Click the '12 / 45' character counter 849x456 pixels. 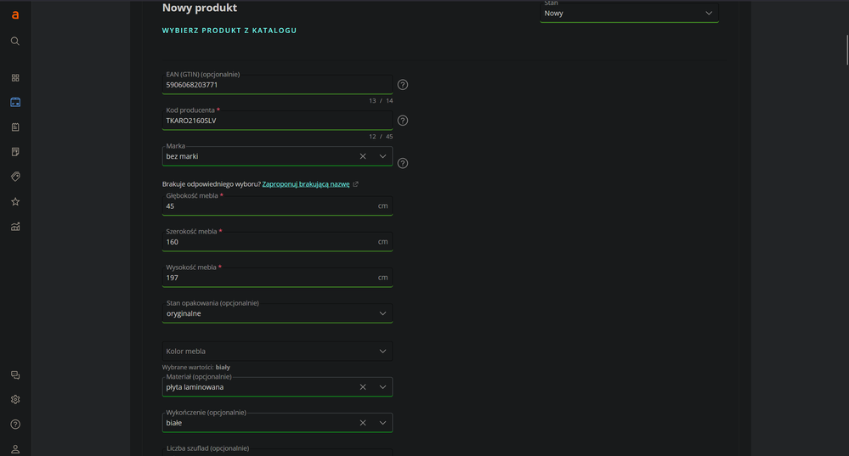pos(381,137)
